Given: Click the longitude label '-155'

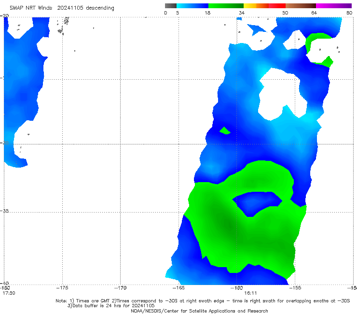Looking at the screenshot, I should 295,288.
